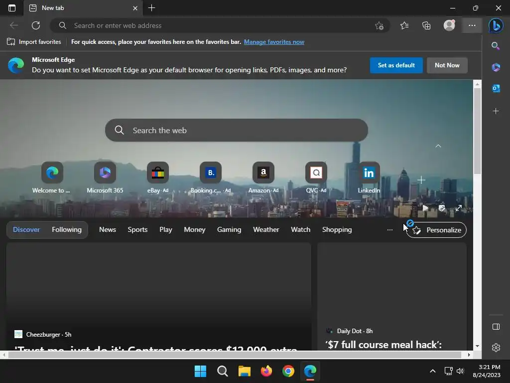510x383 pixels.
Task: Click the Search the web box
Action: coord(237,130)
